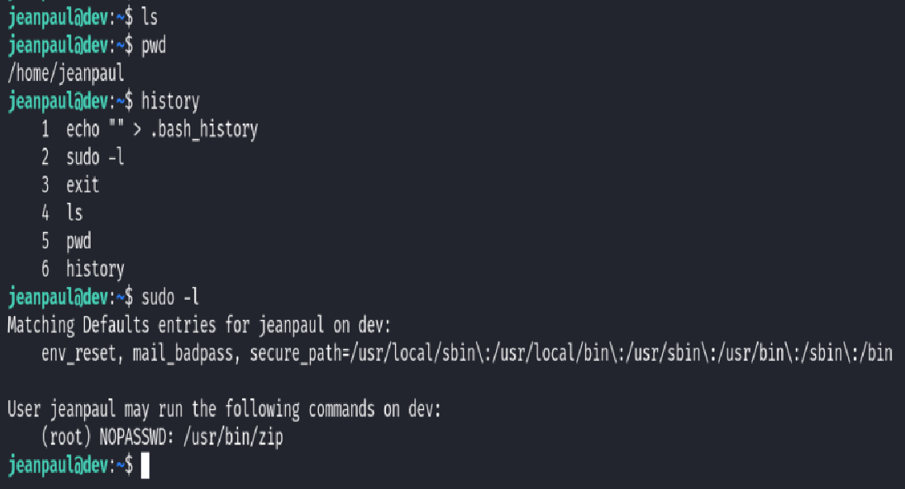Click the 'ls' command on the first prompt line
The height and width of the screenshot is (489, 905).
pyautogui.click(x=149, y=18)
